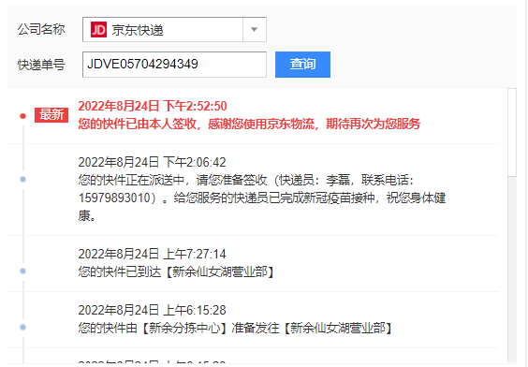Click the 公司名称 label
This screenshot has height=367, width=528.
[41, 30]
